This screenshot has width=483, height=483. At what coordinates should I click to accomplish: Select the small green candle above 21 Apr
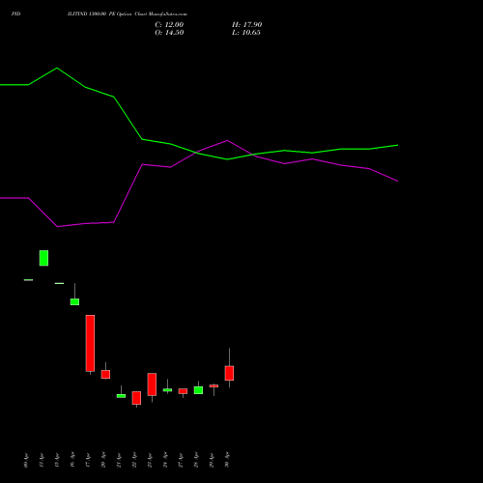point(121,396)
